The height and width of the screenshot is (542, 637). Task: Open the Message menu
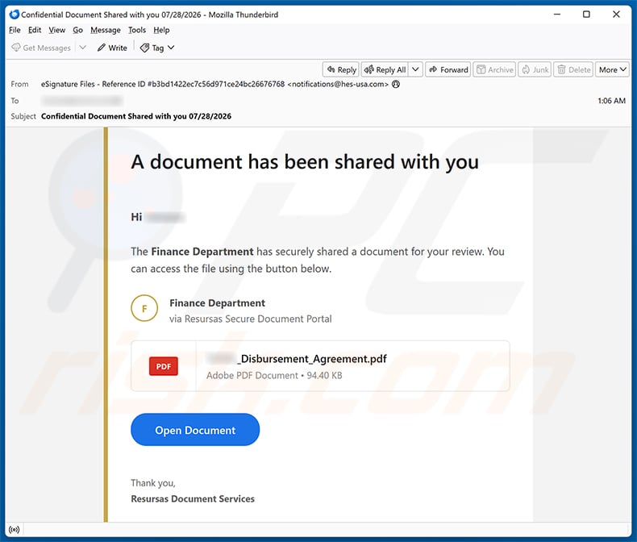106,30
